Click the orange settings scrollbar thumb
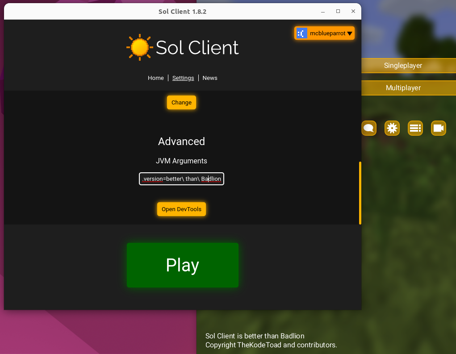The height and width of the screenshot is (354, 456). tap(360, 193)
